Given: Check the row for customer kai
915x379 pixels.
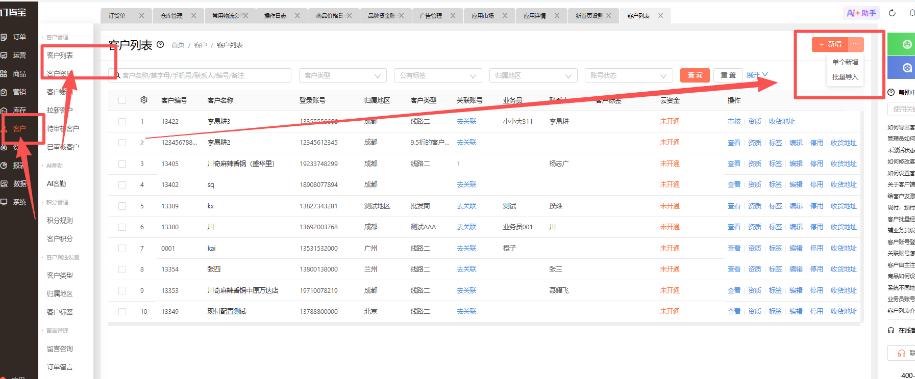Looking at the screenshot, I should point(122,248).
